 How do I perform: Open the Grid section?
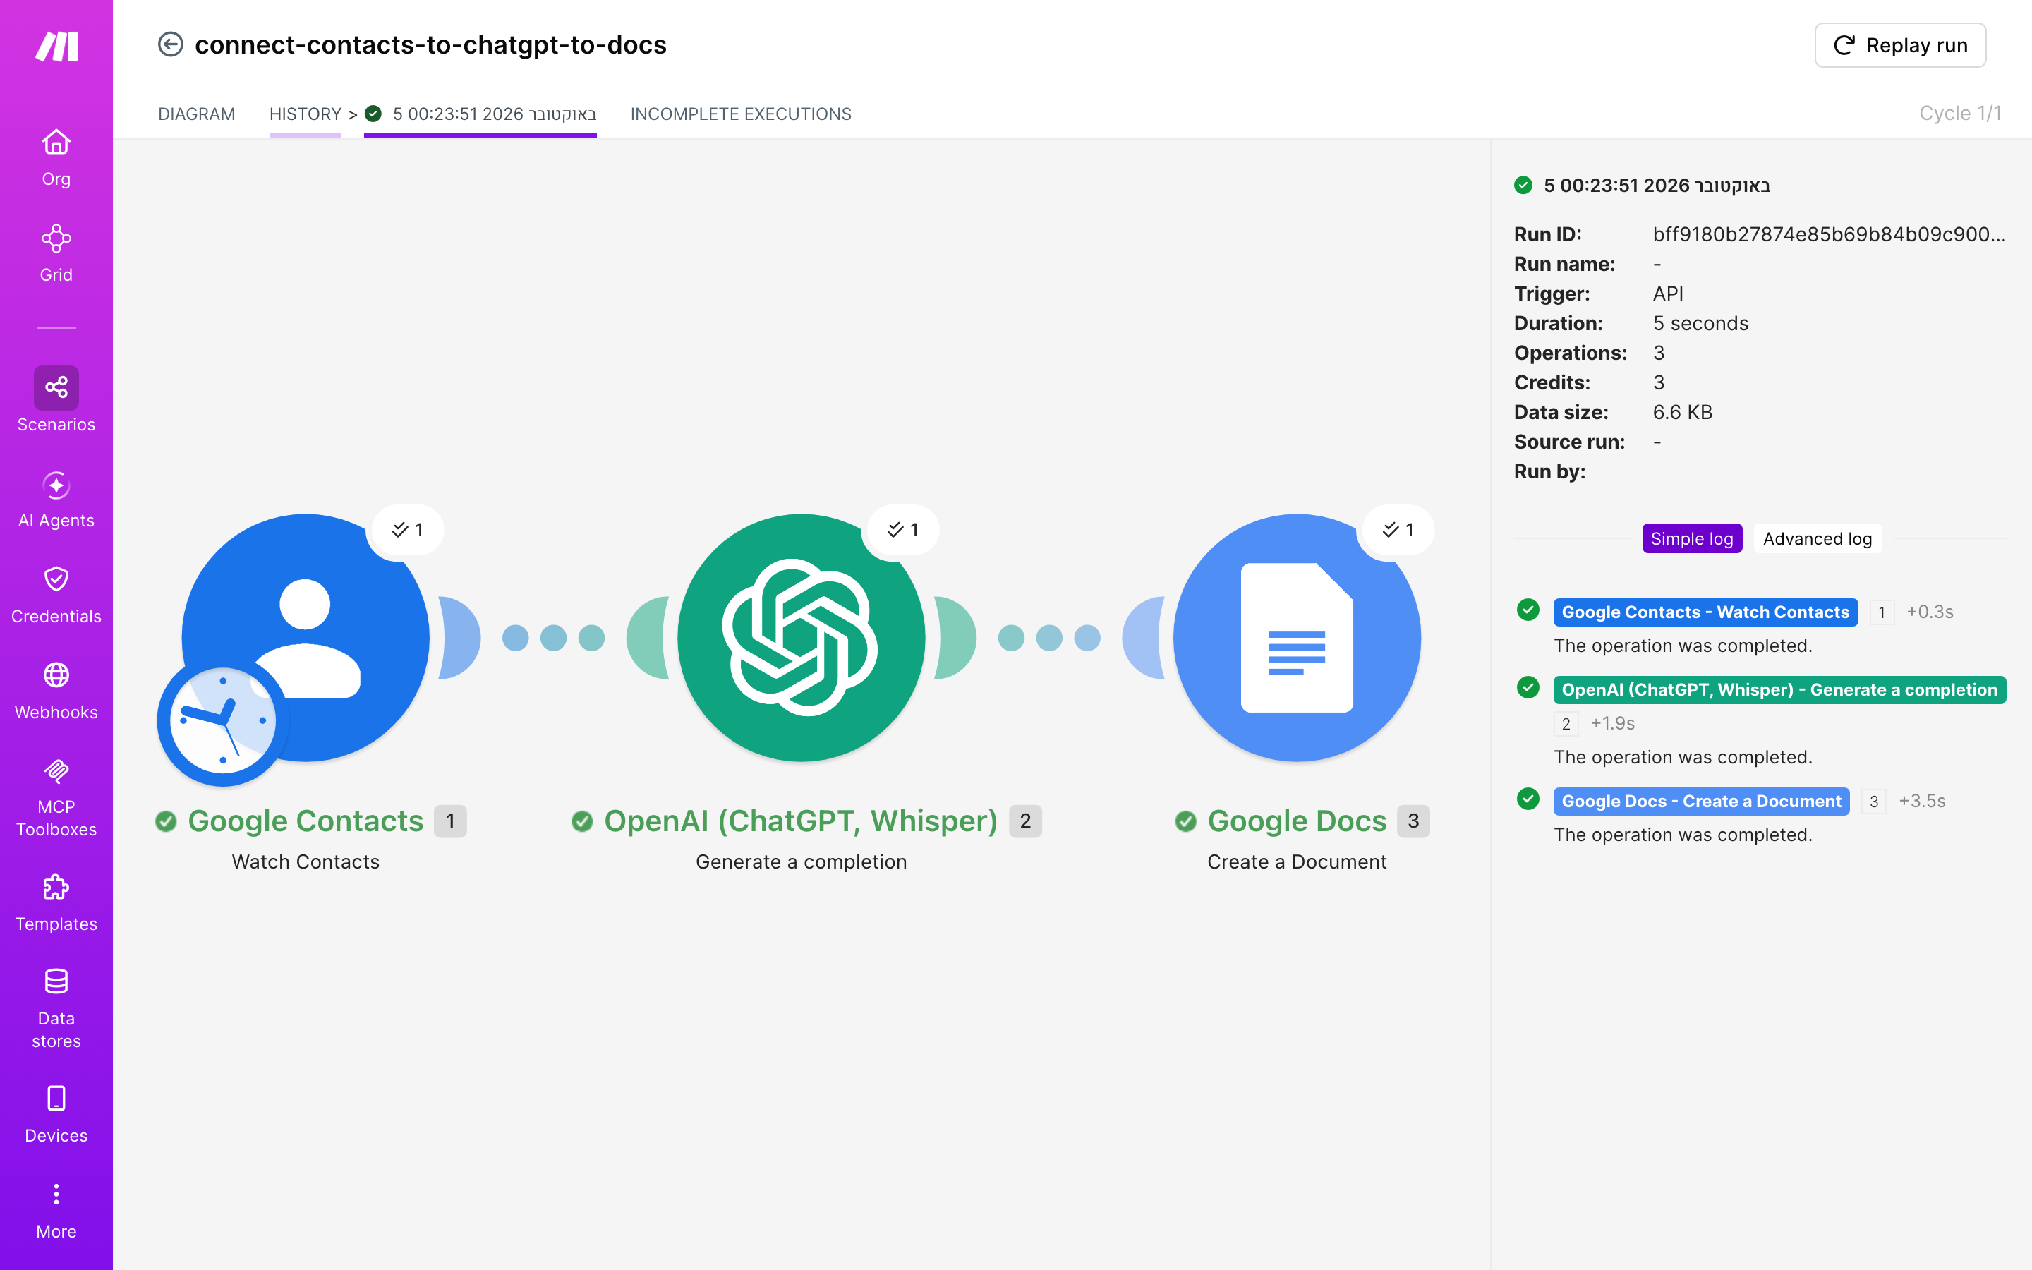56,253
